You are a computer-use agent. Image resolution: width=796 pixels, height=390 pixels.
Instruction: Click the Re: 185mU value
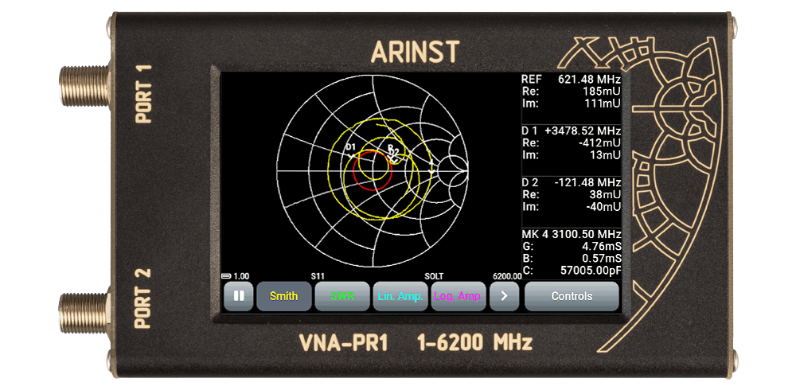point(571,92)
